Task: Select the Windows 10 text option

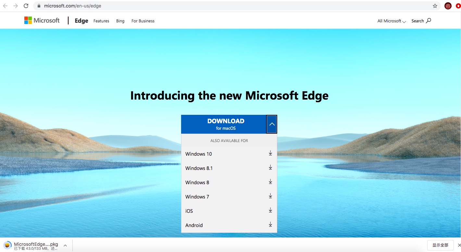Action: pyautogui.click(x=198, y=154)
